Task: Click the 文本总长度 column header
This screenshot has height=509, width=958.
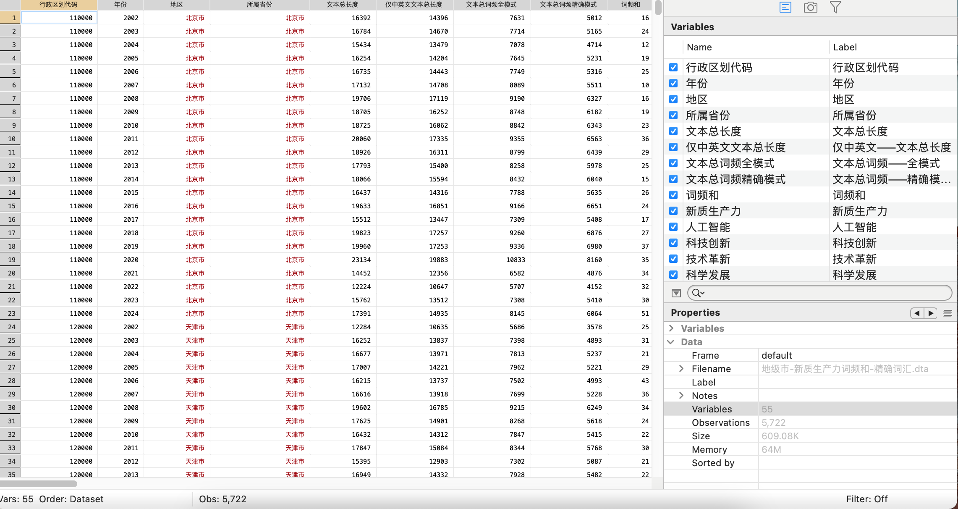Action: pos(343,5)
